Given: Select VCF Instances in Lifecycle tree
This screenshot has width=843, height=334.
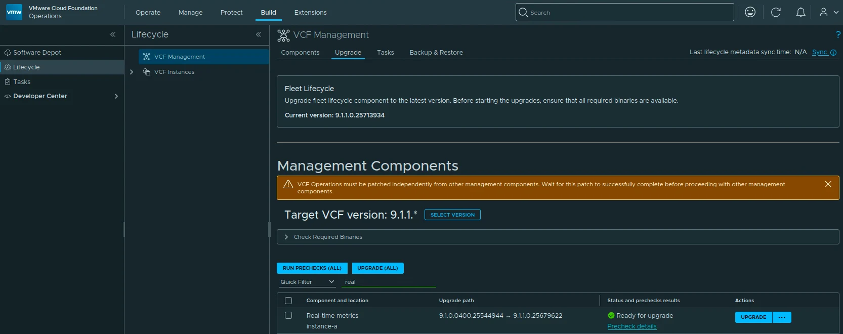Looking at the screenshot, I should coord(174,72).
